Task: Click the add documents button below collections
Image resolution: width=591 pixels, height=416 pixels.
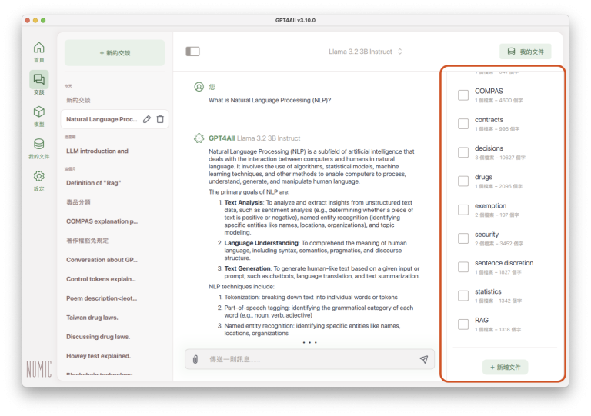Action: point(505,368)
